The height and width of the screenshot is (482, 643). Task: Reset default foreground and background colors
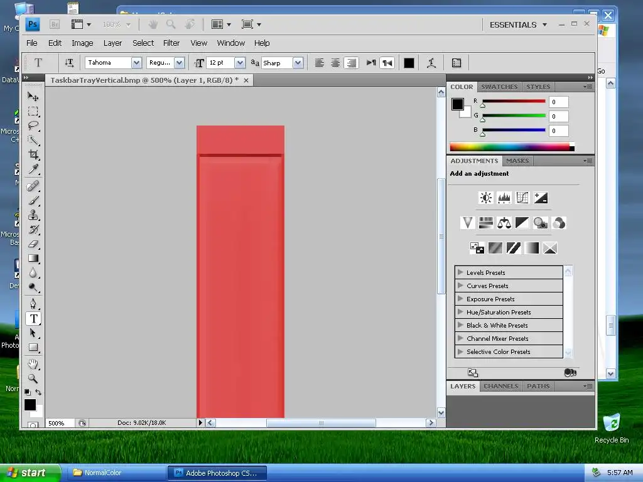28,392
